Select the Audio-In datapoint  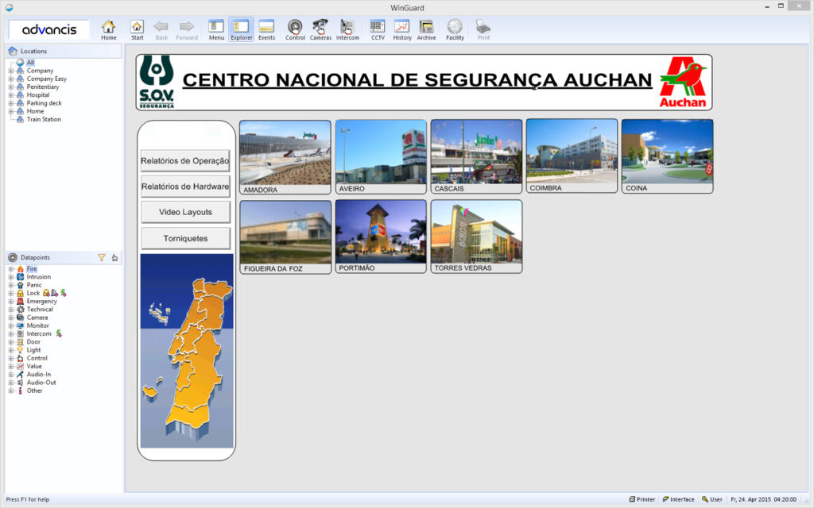click(39, 375)
